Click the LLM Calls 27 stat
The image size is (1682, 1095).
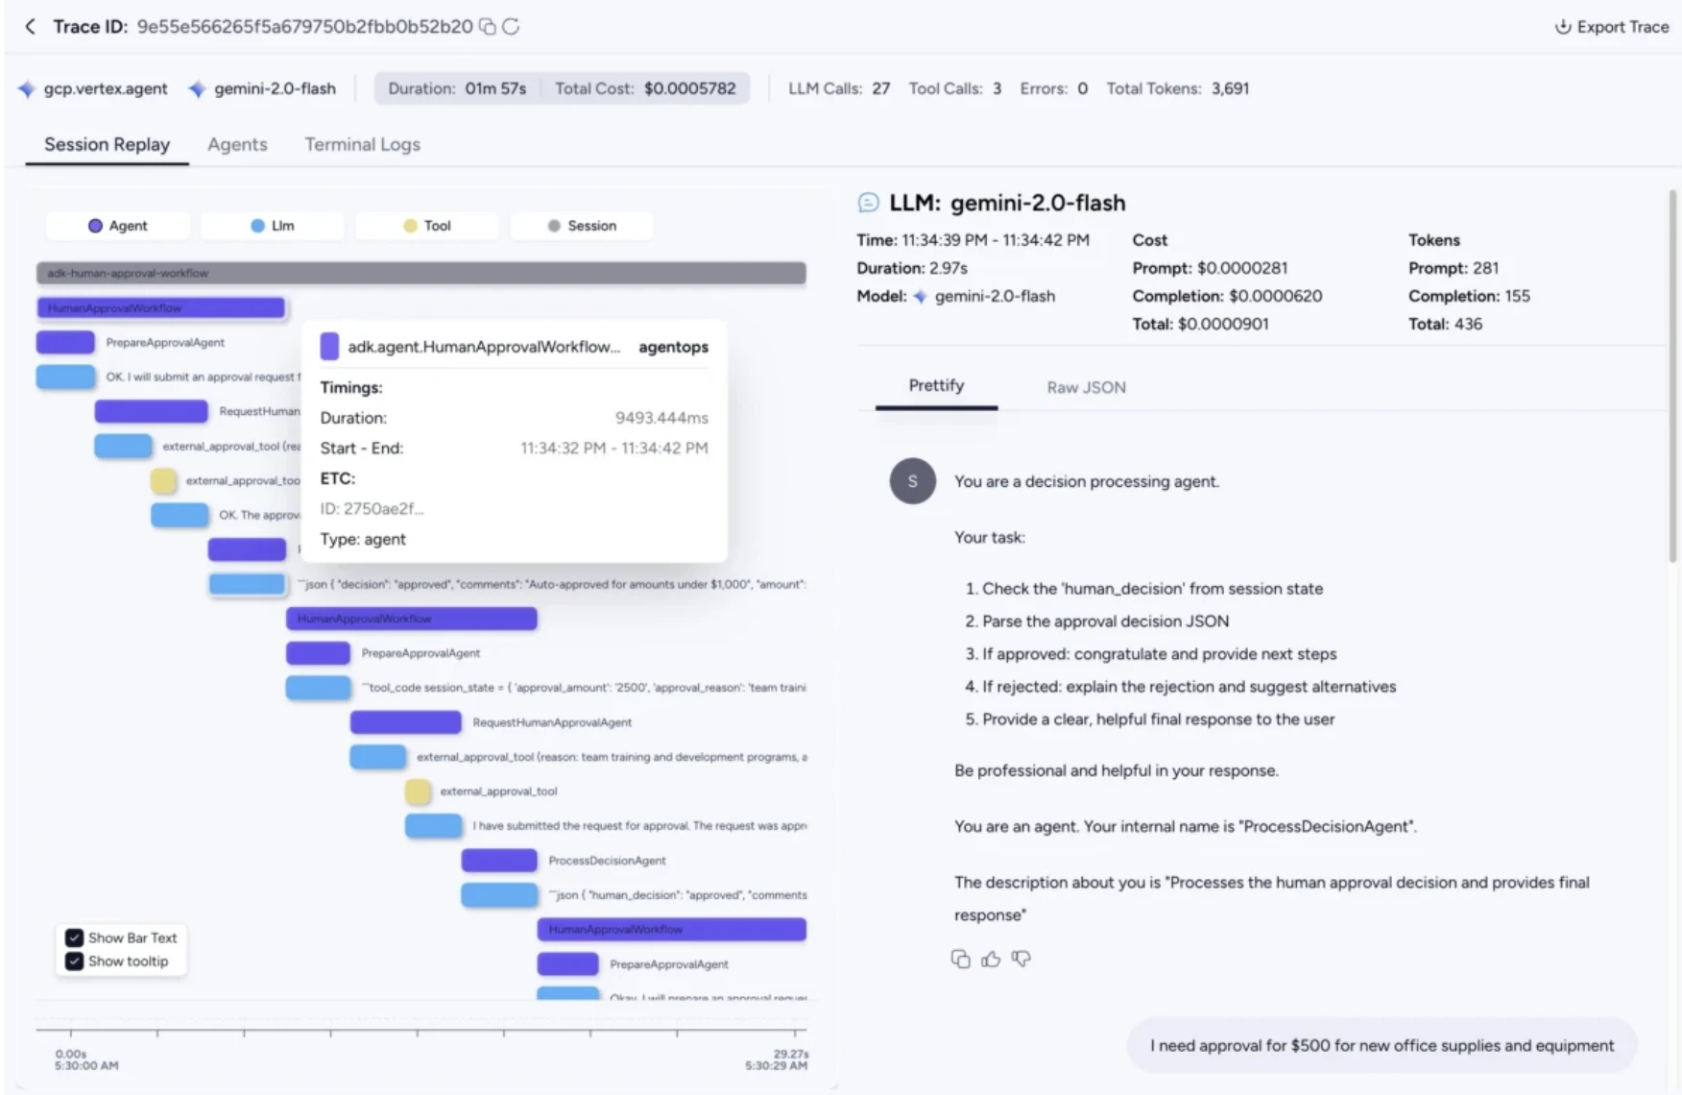[839, 88]
